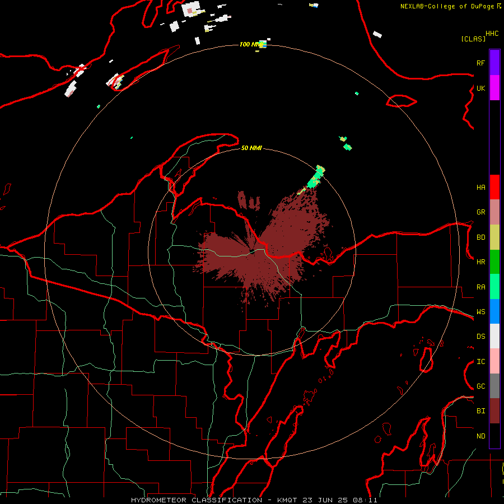Click the RF purple legend swatch

tap(494, 63)
